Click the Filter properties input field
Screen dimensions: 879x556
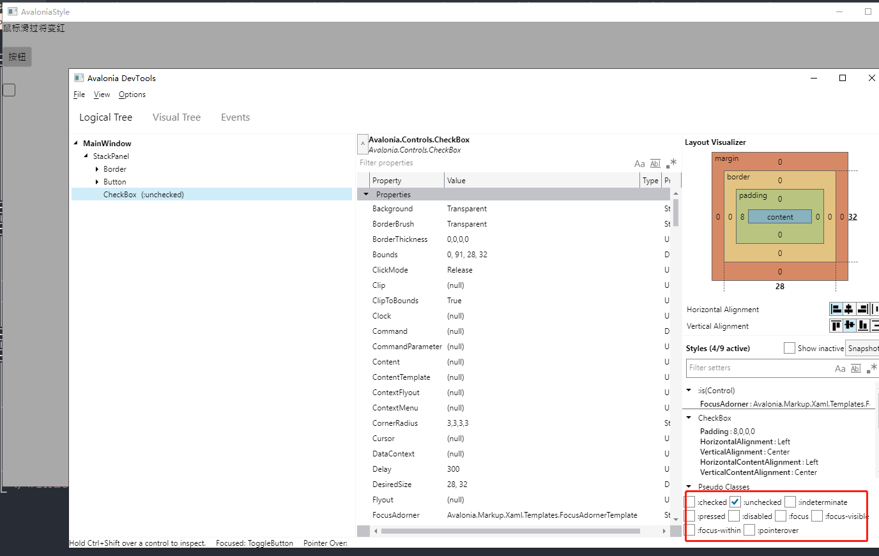[x=495, y=163]
